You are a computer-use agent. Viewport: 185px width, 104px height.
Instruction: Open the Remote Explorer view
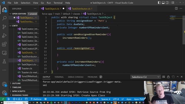coord(4,53)
